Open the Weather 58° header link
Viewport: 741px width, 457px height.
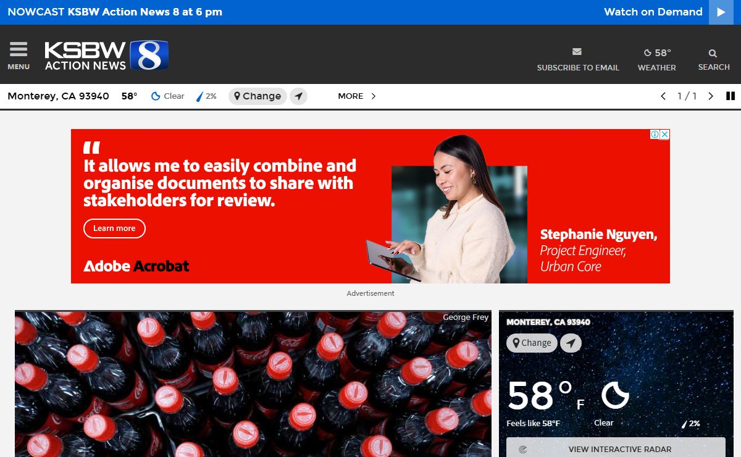657,60
